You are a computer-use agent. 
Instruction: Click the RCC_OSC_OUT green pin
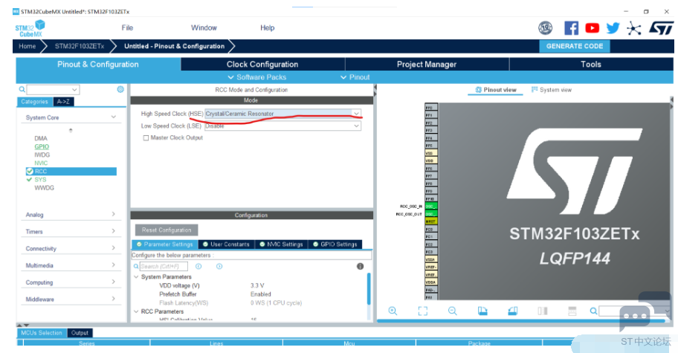click(x=431, y=213)
